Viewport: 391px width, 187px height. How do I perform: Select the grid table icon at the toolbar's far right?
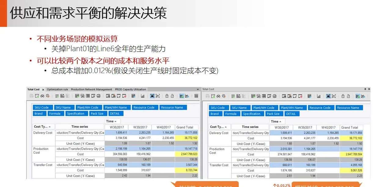point(196,96)
